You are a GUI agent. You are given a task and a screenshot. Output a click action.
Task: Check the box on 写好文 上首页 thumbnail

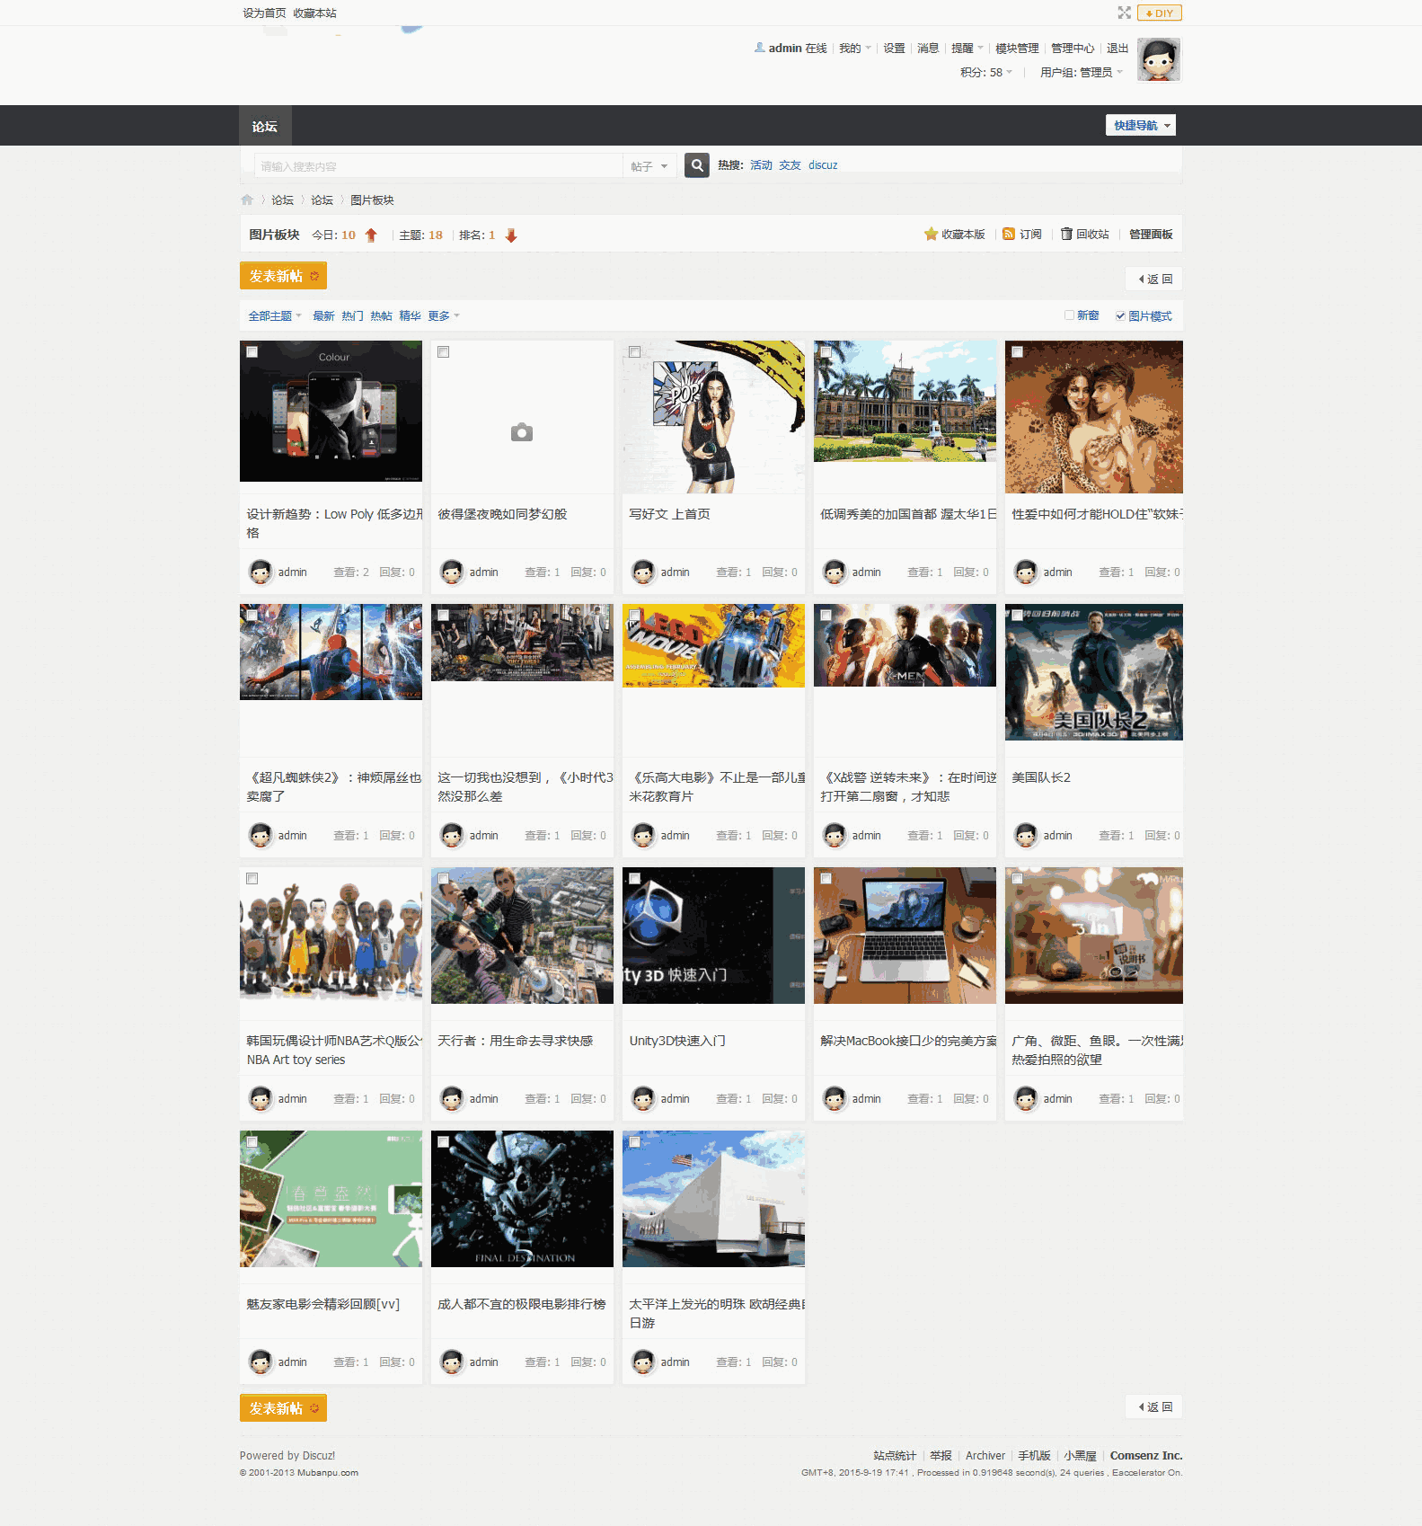635,352
